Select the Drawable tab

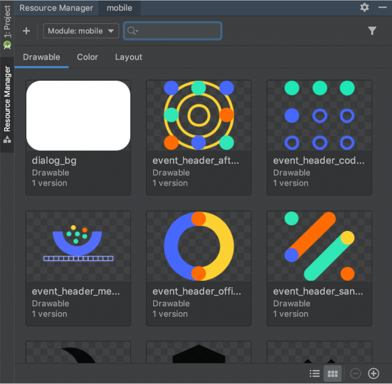click(41, 57)
